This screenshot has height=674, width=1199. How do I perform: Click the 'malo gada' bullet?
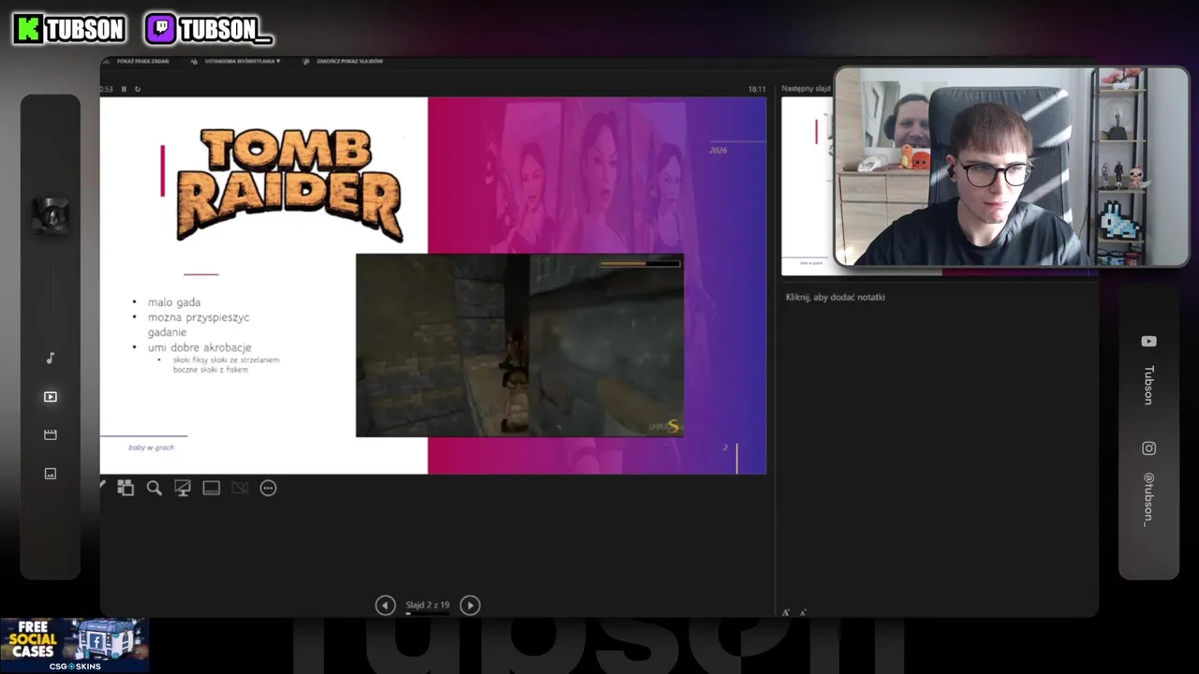[174, 302]
